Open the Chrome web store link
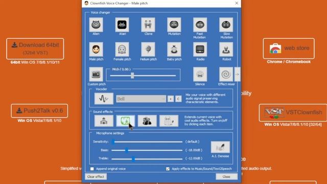327x184 pixels. (289, 49)
